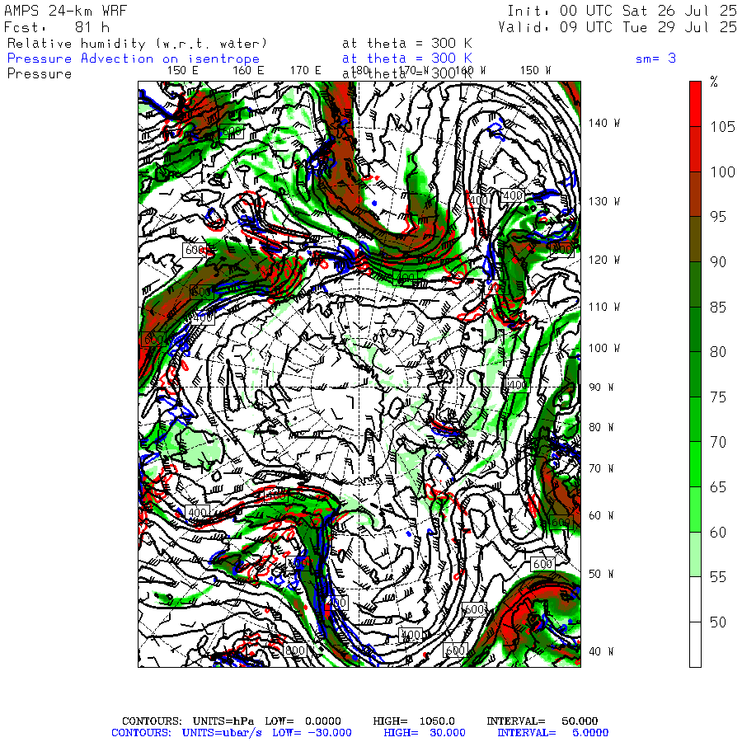The image size is (742, 742).
Task: Click the '55' value on the color scale
Action: 718,577
